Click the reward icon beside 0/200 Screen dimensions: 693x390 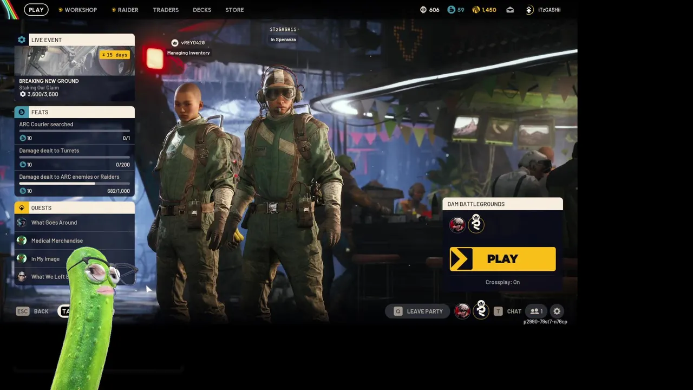(x=23, y=165)
